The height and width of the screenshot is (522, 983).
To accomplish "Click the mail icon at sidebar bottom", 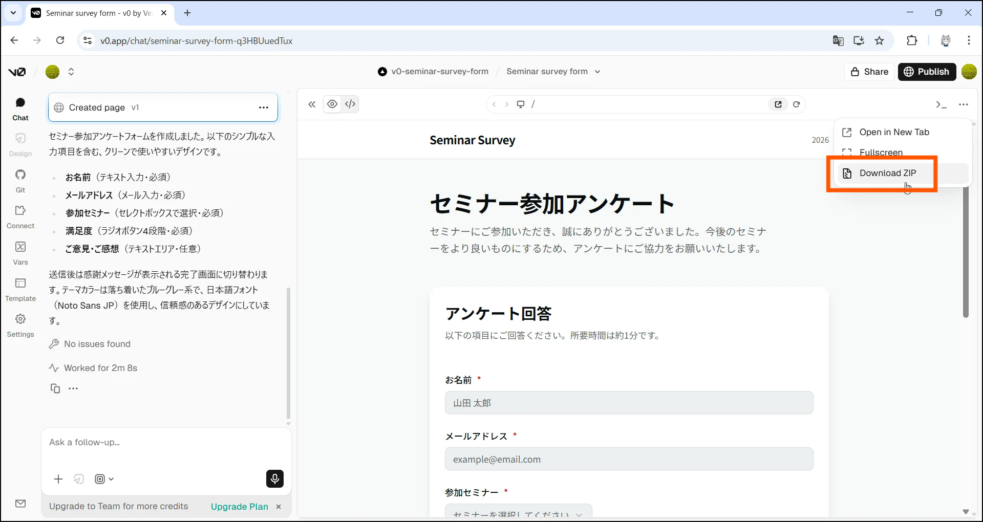I will (x=20, y=504).
